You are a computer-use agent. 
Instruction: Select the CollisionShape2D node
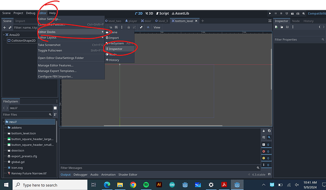(21, 41)
